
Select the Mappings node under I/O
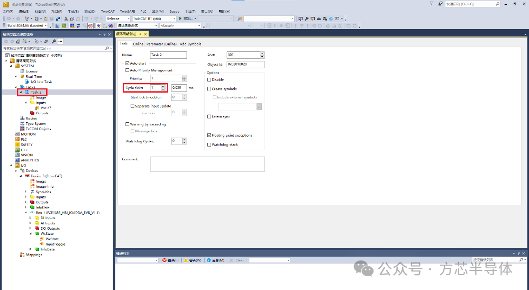point(34,255)
